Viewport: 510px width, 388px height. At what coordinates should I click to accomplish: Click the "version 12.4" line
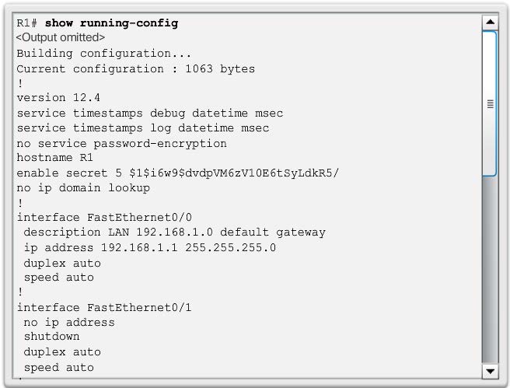click(58, 98)
